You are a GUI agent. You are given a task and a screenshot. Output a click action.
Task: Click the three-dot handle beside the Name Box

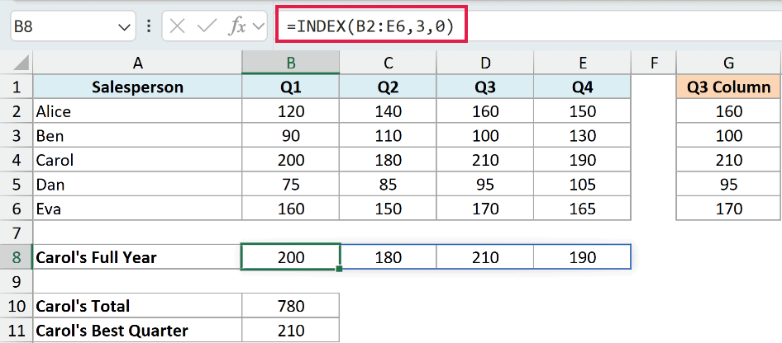[149, 26]
